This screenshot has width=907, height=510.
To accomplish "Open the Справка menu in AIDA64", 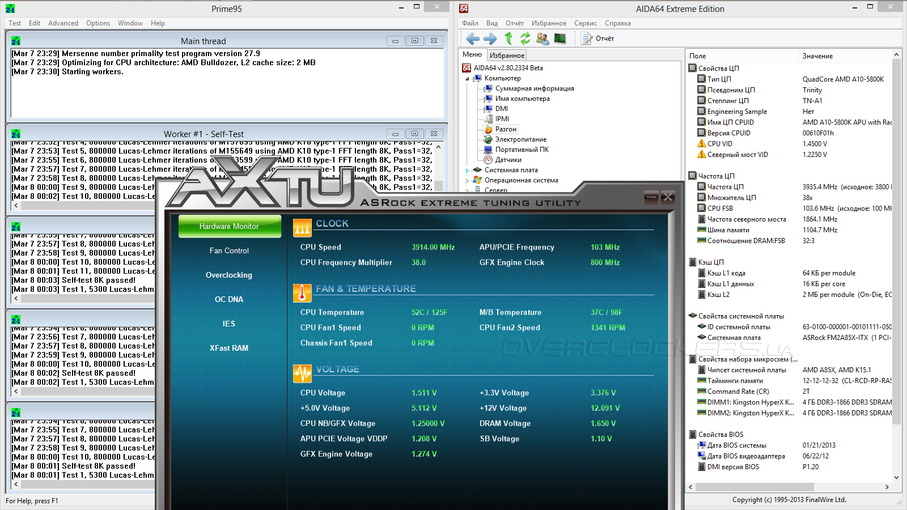I will (618, 23).
